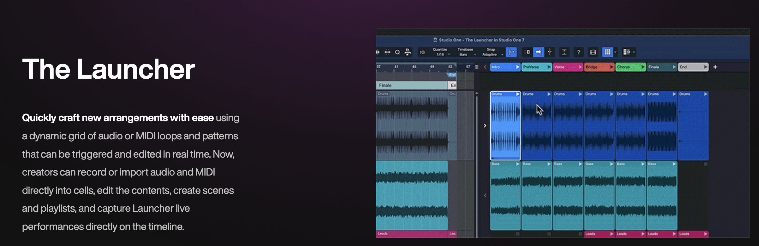Open the video player film icon
The width and height of the screenshot is (759, 246).
pyautogui.click(x=593, y=52)
